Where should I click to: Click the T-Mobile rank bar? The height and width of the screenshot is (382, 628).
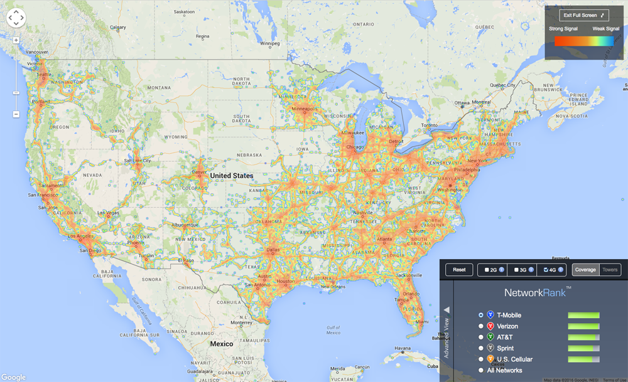coord(583,316)
